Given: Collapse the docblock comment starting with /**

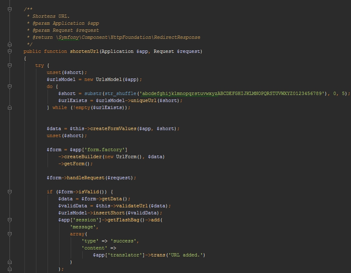Looking at the screenshot, I should pyautogui.click(x=10, y=9).
